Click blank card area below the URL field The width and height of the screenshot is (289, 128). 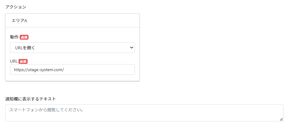pyautogui.click(x=72, y=77)
